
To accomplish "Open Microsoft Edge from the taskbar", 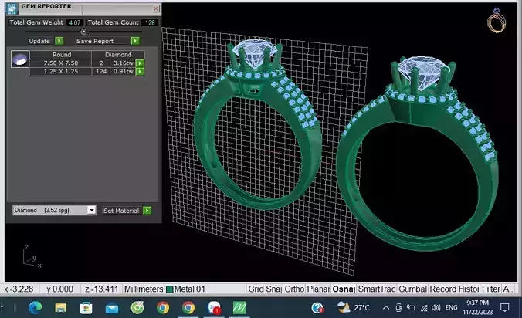I will pyautogui.click(x=35, y=308).
